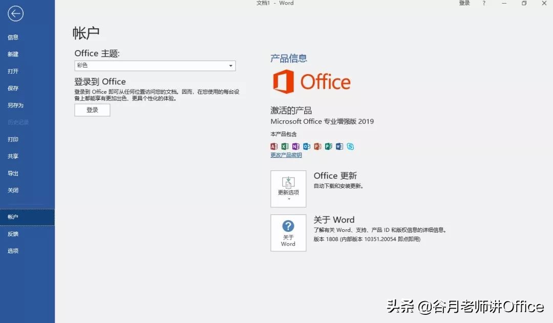Click the 激活的产品 heading
This screenshot has width=553, height=323.
[x=291, y=111]
